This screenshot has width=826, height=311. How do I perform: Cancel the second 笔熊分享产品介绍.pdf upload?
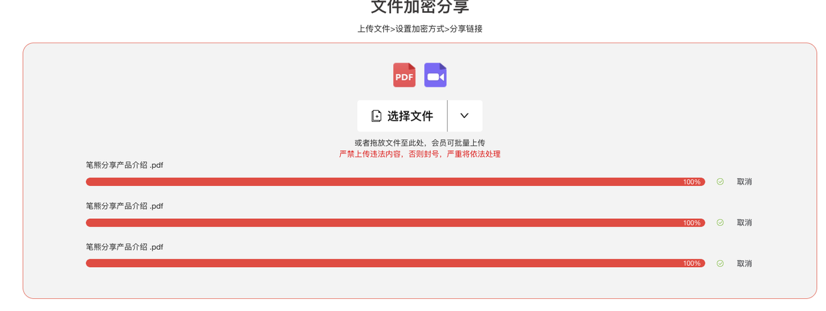point(745,223)
